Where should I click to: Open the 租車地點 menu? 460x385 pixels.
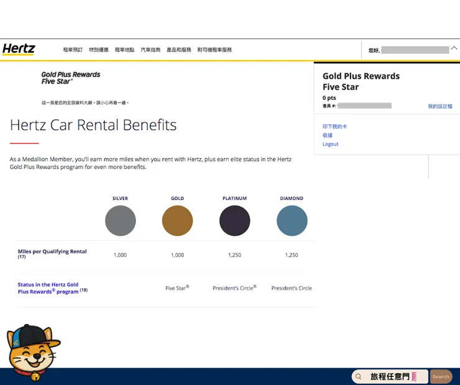pos(124,50)
